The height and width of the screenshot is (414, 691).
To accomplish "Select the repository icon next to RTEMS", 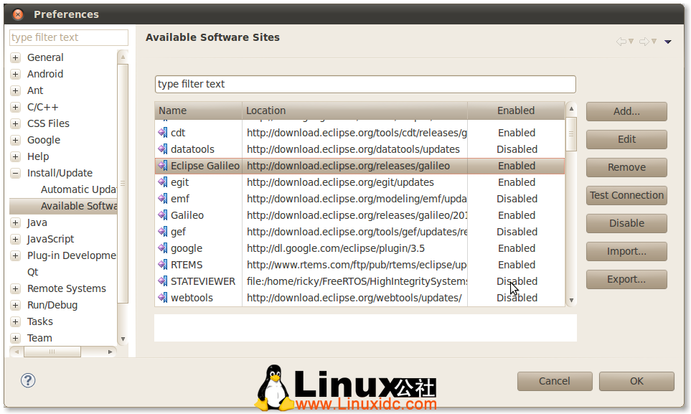I will (162, 265).
